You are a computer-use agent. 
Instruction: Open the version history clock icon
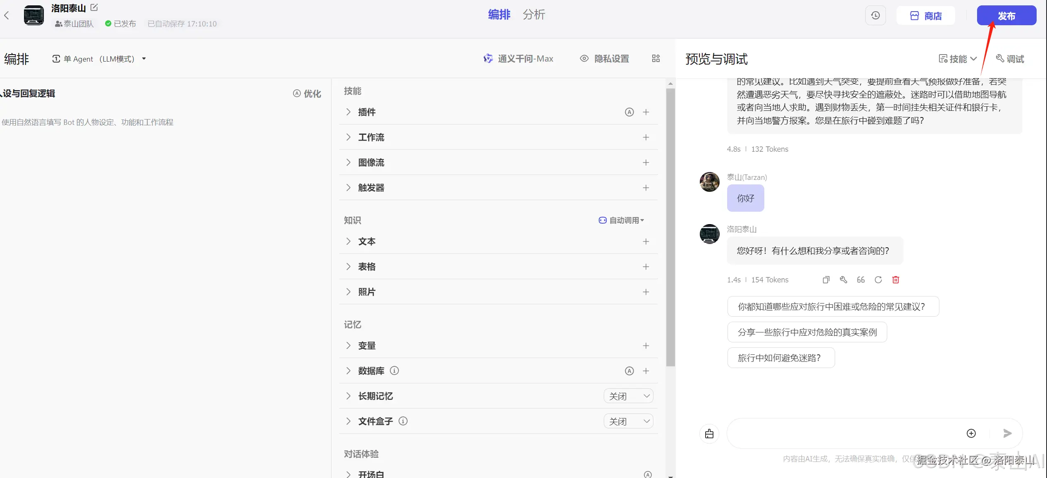[x=875, y=15]
